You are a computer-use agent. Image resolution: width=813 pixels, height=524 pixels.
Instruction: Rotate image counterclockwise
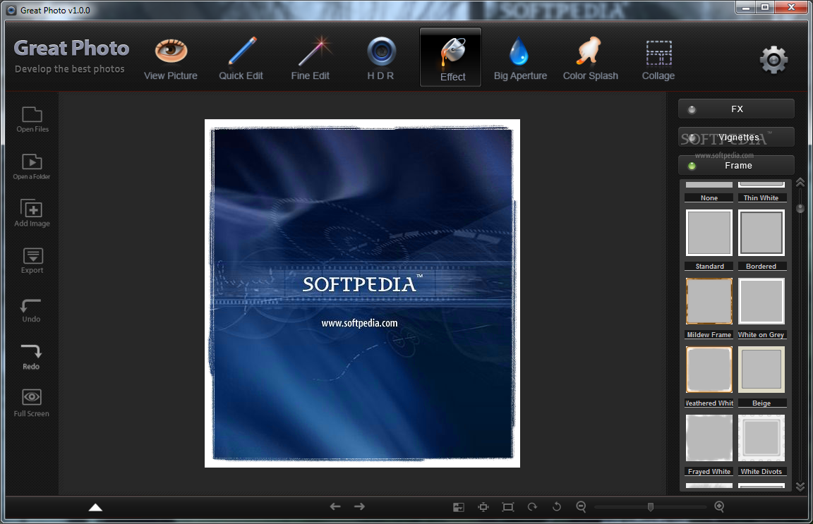pos(556,507)
